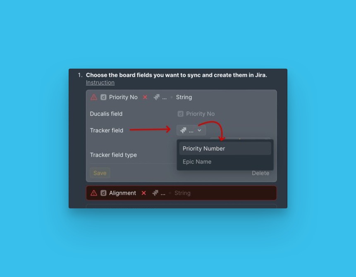Viewport: 356px width, 277px height.
Task: Click the Ducalis icon by the greyed Priority No field
Action: pyautogui.click(x=180, y=114)
